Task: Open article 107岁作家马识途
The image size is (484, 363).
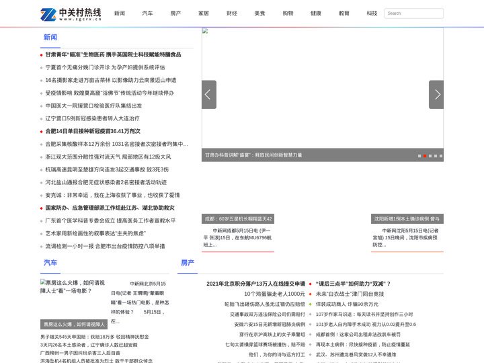Action: tap(364, 314)
